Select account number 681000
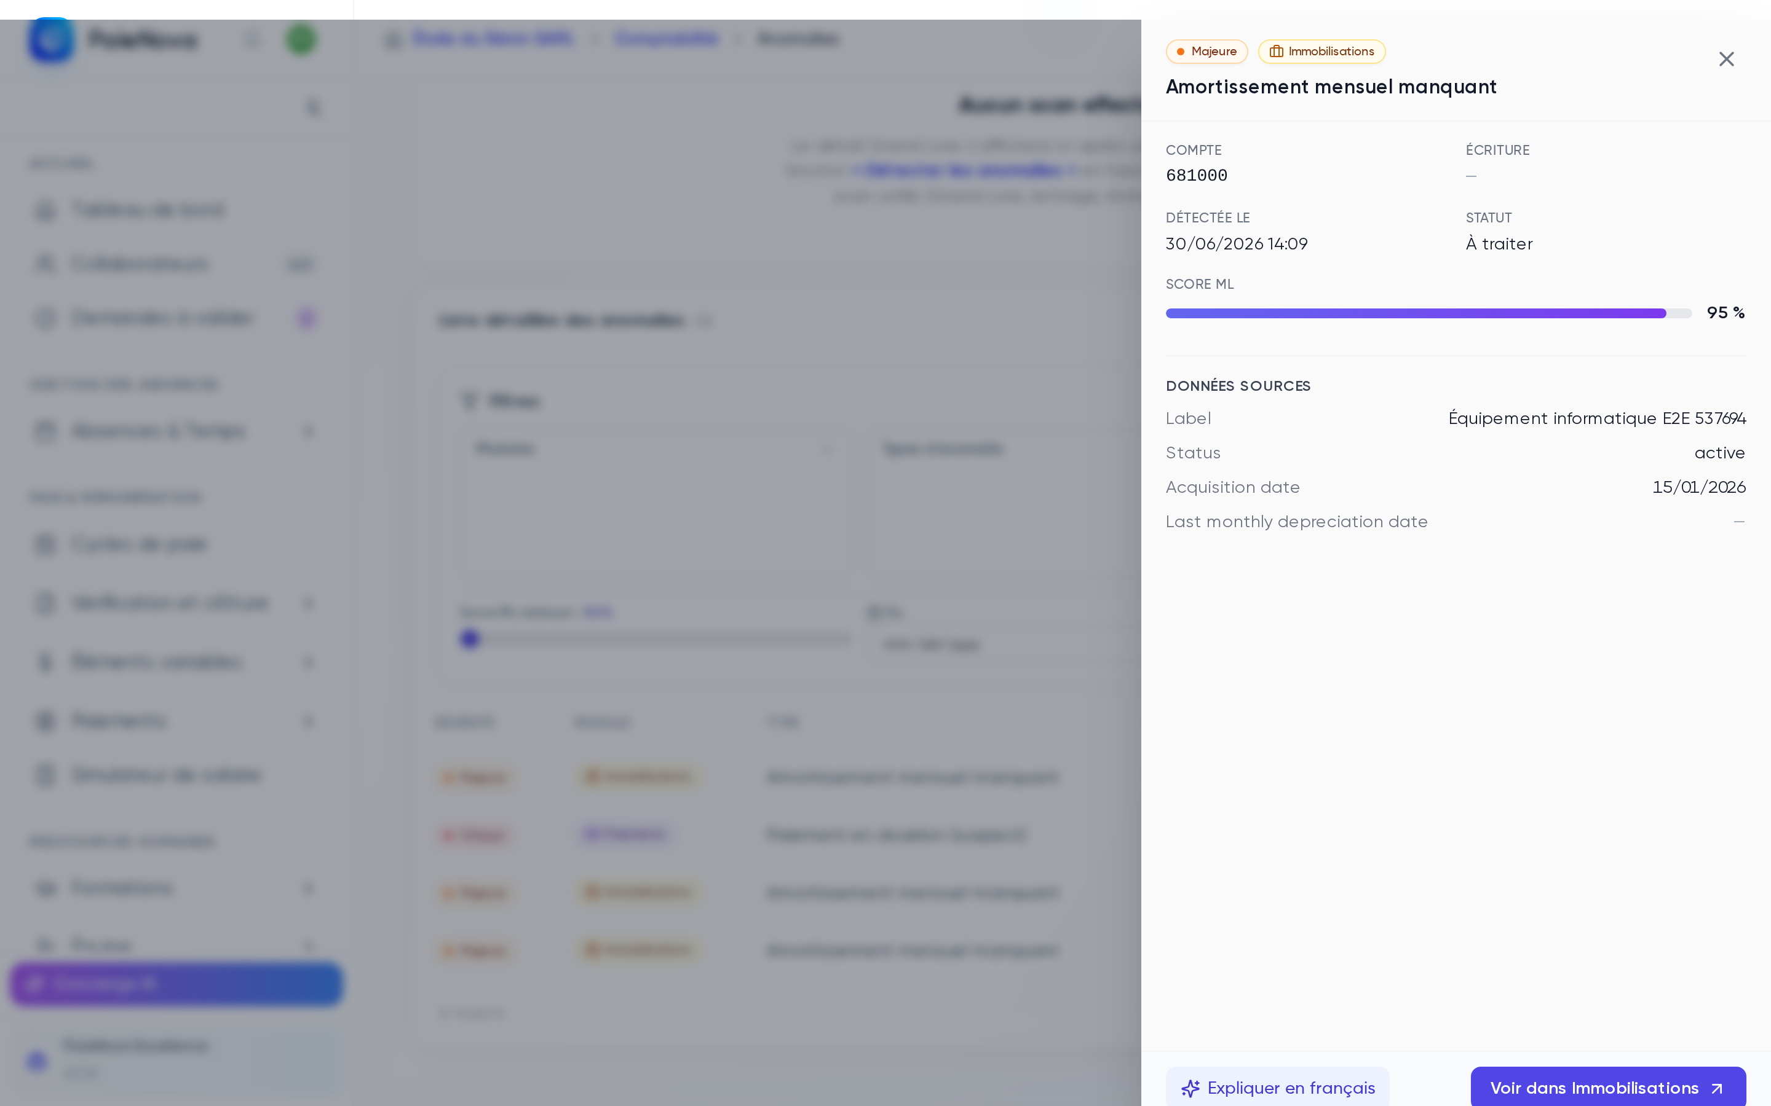 1197,176
